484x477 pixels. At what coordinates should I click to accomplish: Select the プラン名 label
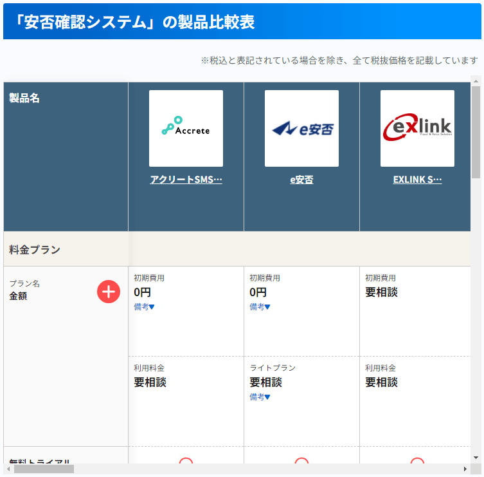(x=24, y=283)
